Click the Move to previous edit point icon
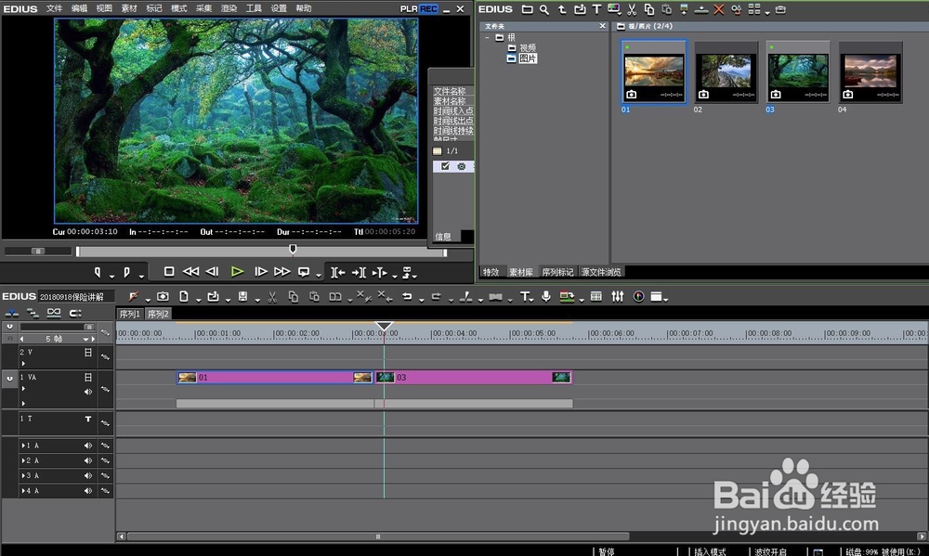 point(338,272)
